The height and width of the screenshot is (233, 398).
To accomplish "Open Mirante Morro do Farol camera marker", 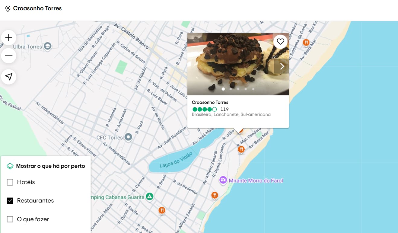I will [223, 180].
